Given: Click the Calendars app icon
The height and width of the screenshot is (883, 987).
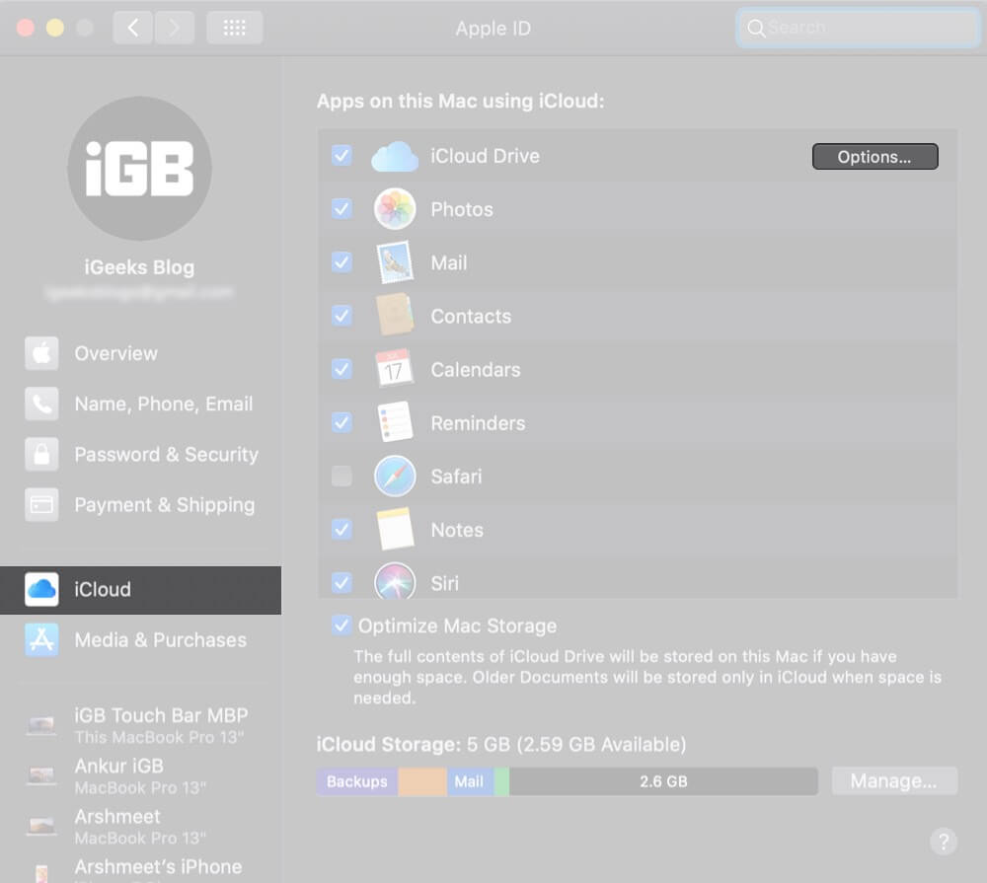Looking at the screenshot, I should (394, 368).
